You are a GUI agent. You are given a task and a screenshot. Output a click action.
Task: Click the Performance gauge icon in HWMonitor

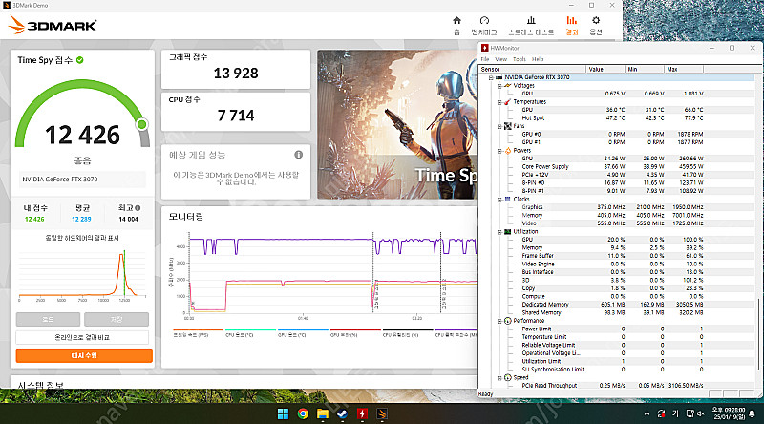pos(508,321)
